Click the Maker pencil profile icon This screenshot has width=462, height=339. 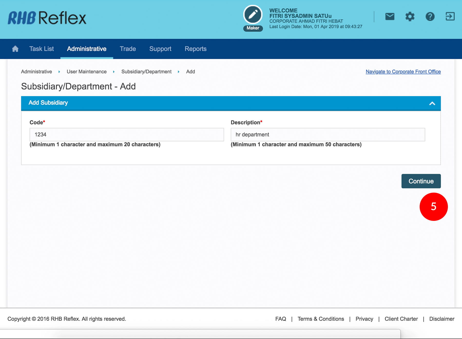tap(253, 15)
